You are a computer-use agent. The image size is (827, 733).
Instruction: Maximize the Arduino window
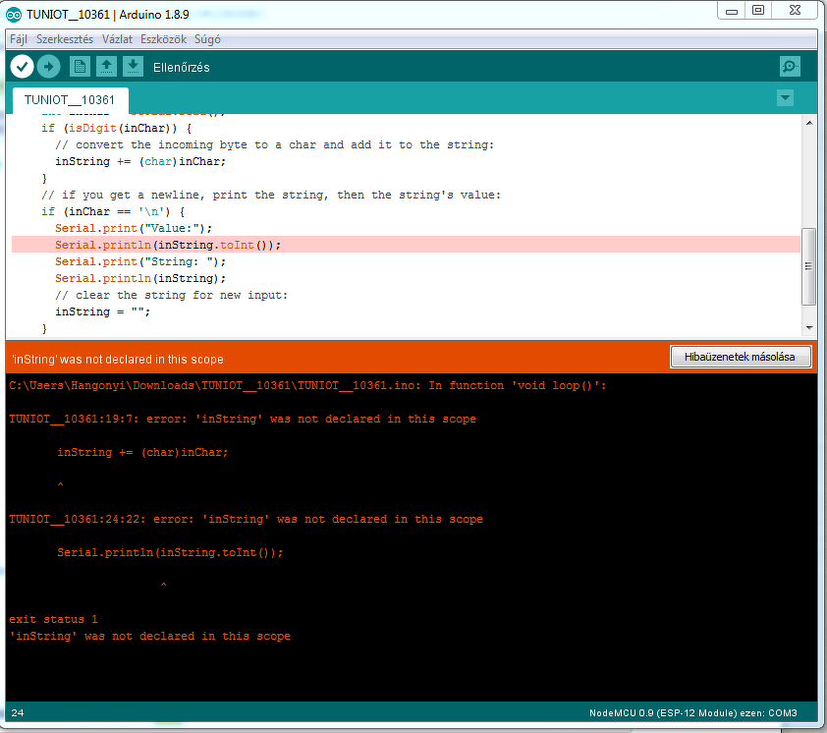pyautogui.click(x=758, y=11)
